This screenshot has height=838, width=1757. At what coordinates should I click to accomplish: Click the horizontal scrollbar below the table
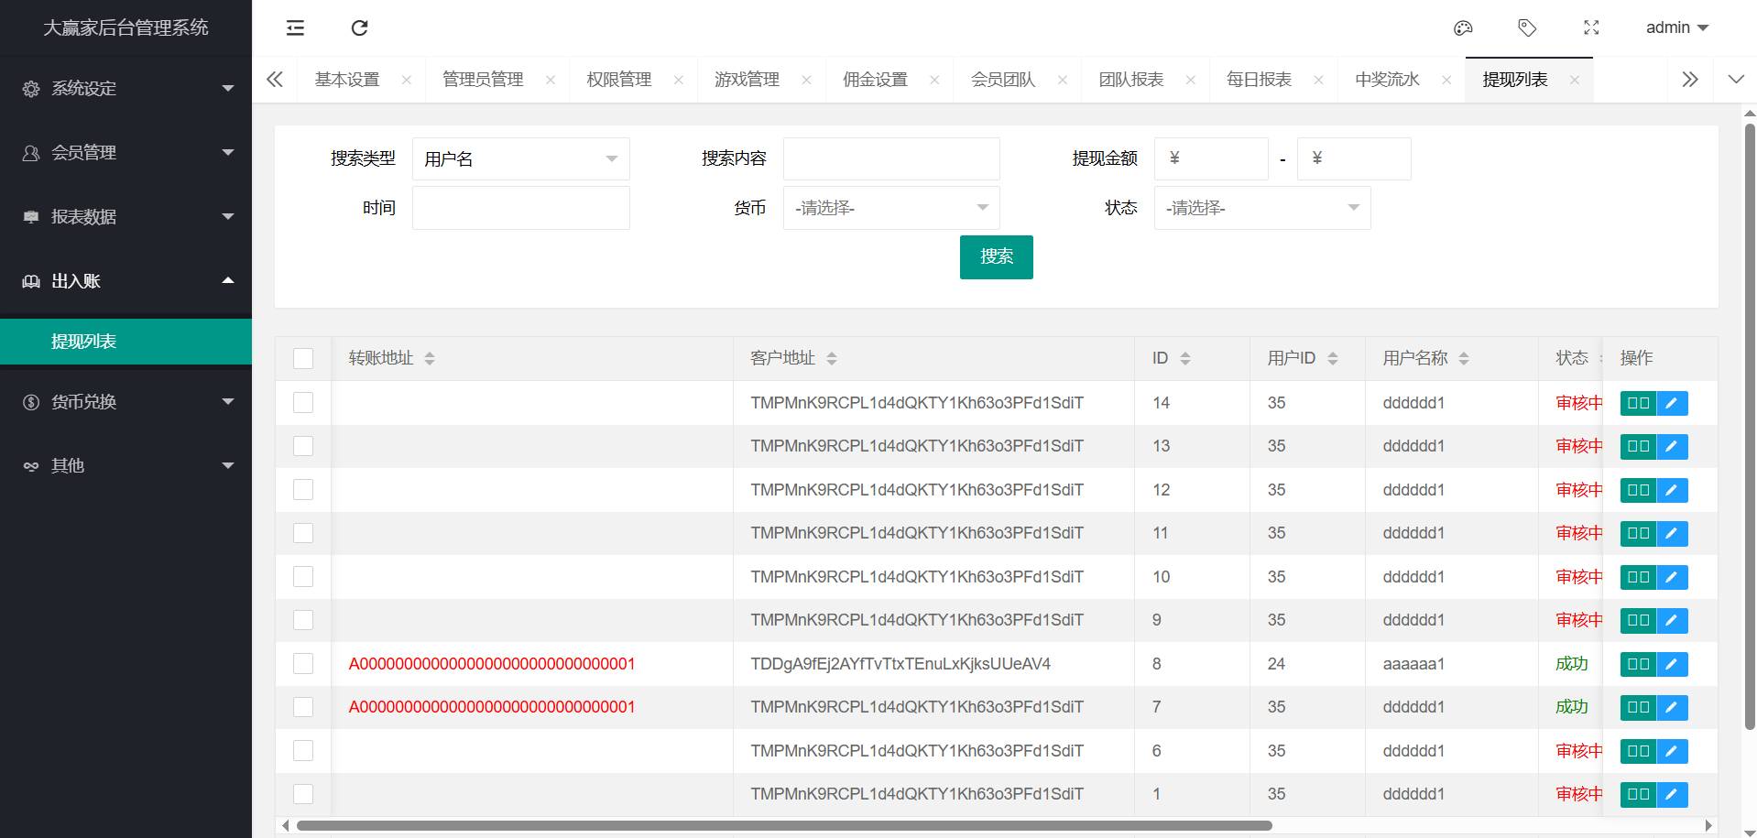click(x=784, y=825)
